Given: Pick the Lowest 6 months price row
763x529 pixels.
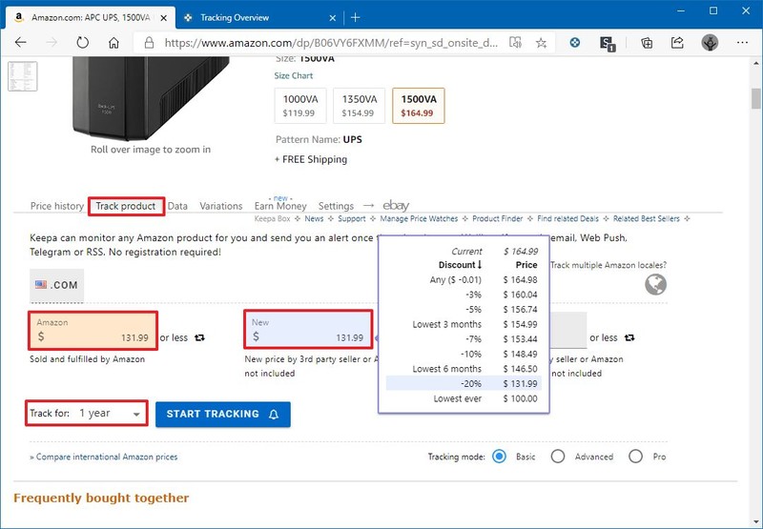Looking at the screenshot, I should (464, 369).
